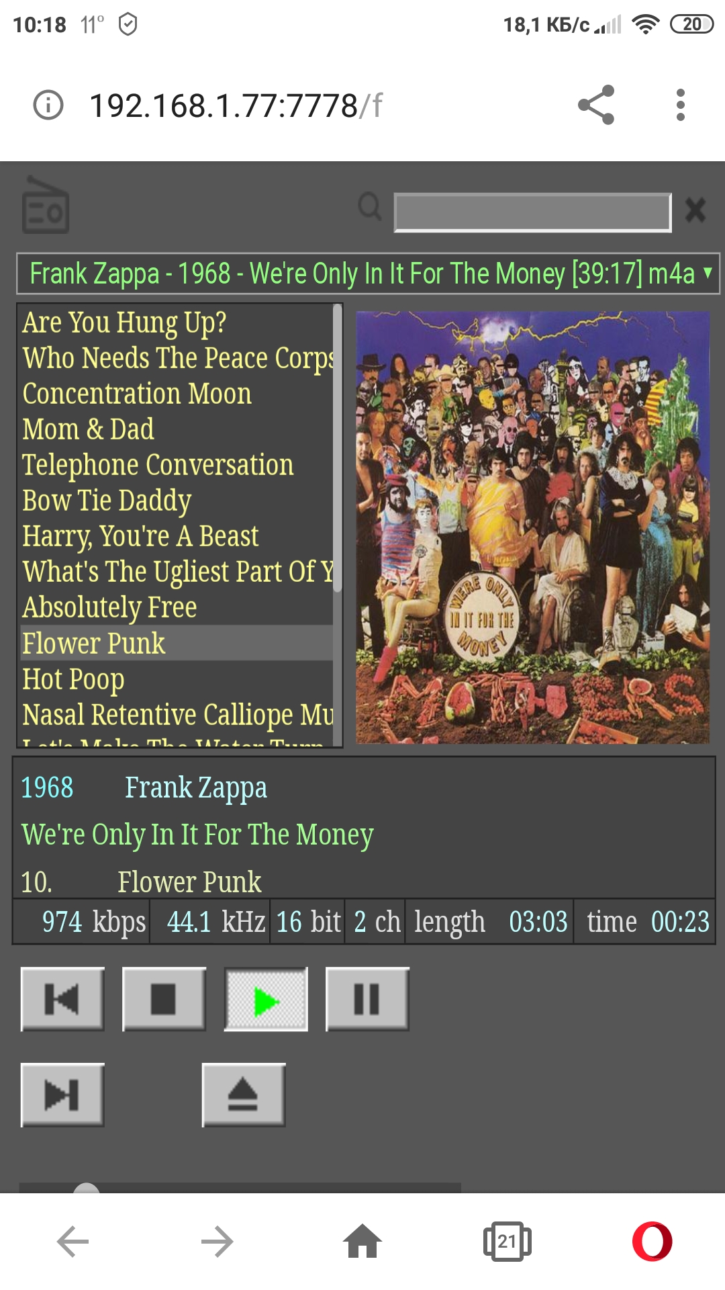Viewport: 725px width, 1290px height.
Task: Click the green Play button
Action: [x=266, y=999]
